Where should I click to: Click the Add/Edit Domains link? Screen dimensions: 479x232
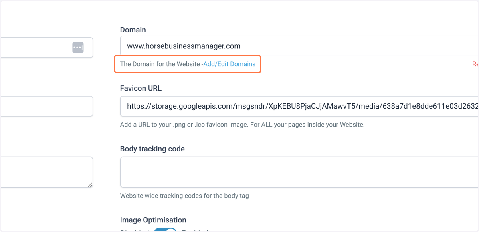[230, 64]
